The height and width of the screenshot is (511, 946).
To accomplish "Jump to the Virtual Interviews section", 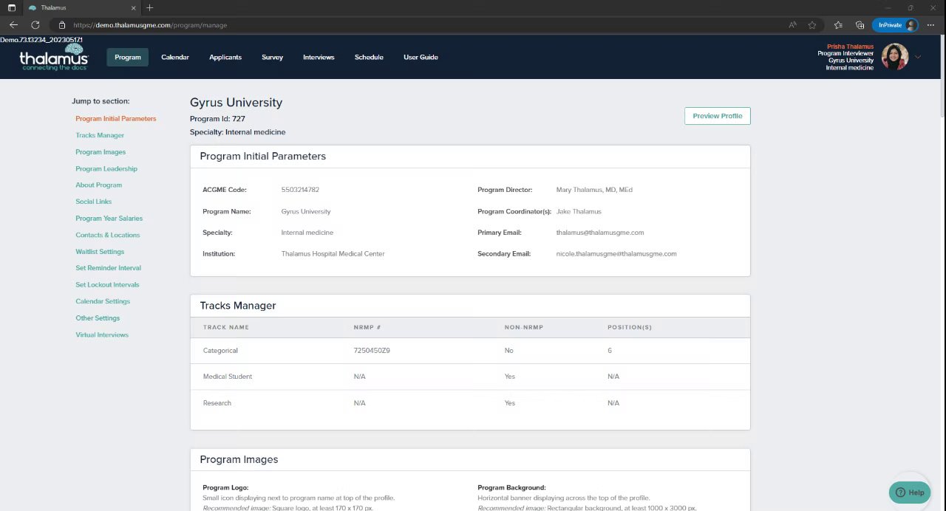I will click(102, 335).
